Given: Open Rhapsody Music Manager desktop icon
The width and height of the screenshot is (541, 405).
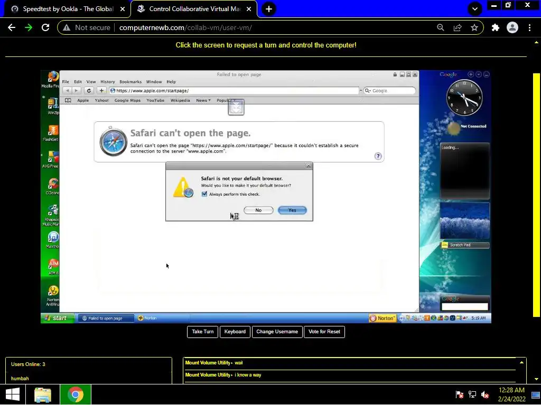Looking at the screenshot, I should (x=51, y=215).
